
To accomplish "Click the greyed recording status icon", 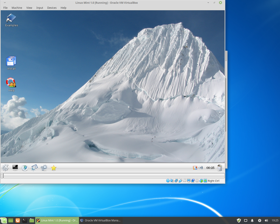I will (197, 181).
